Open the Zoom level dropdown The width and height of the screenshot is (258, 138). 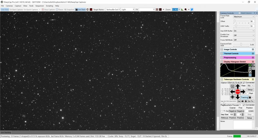176,10
